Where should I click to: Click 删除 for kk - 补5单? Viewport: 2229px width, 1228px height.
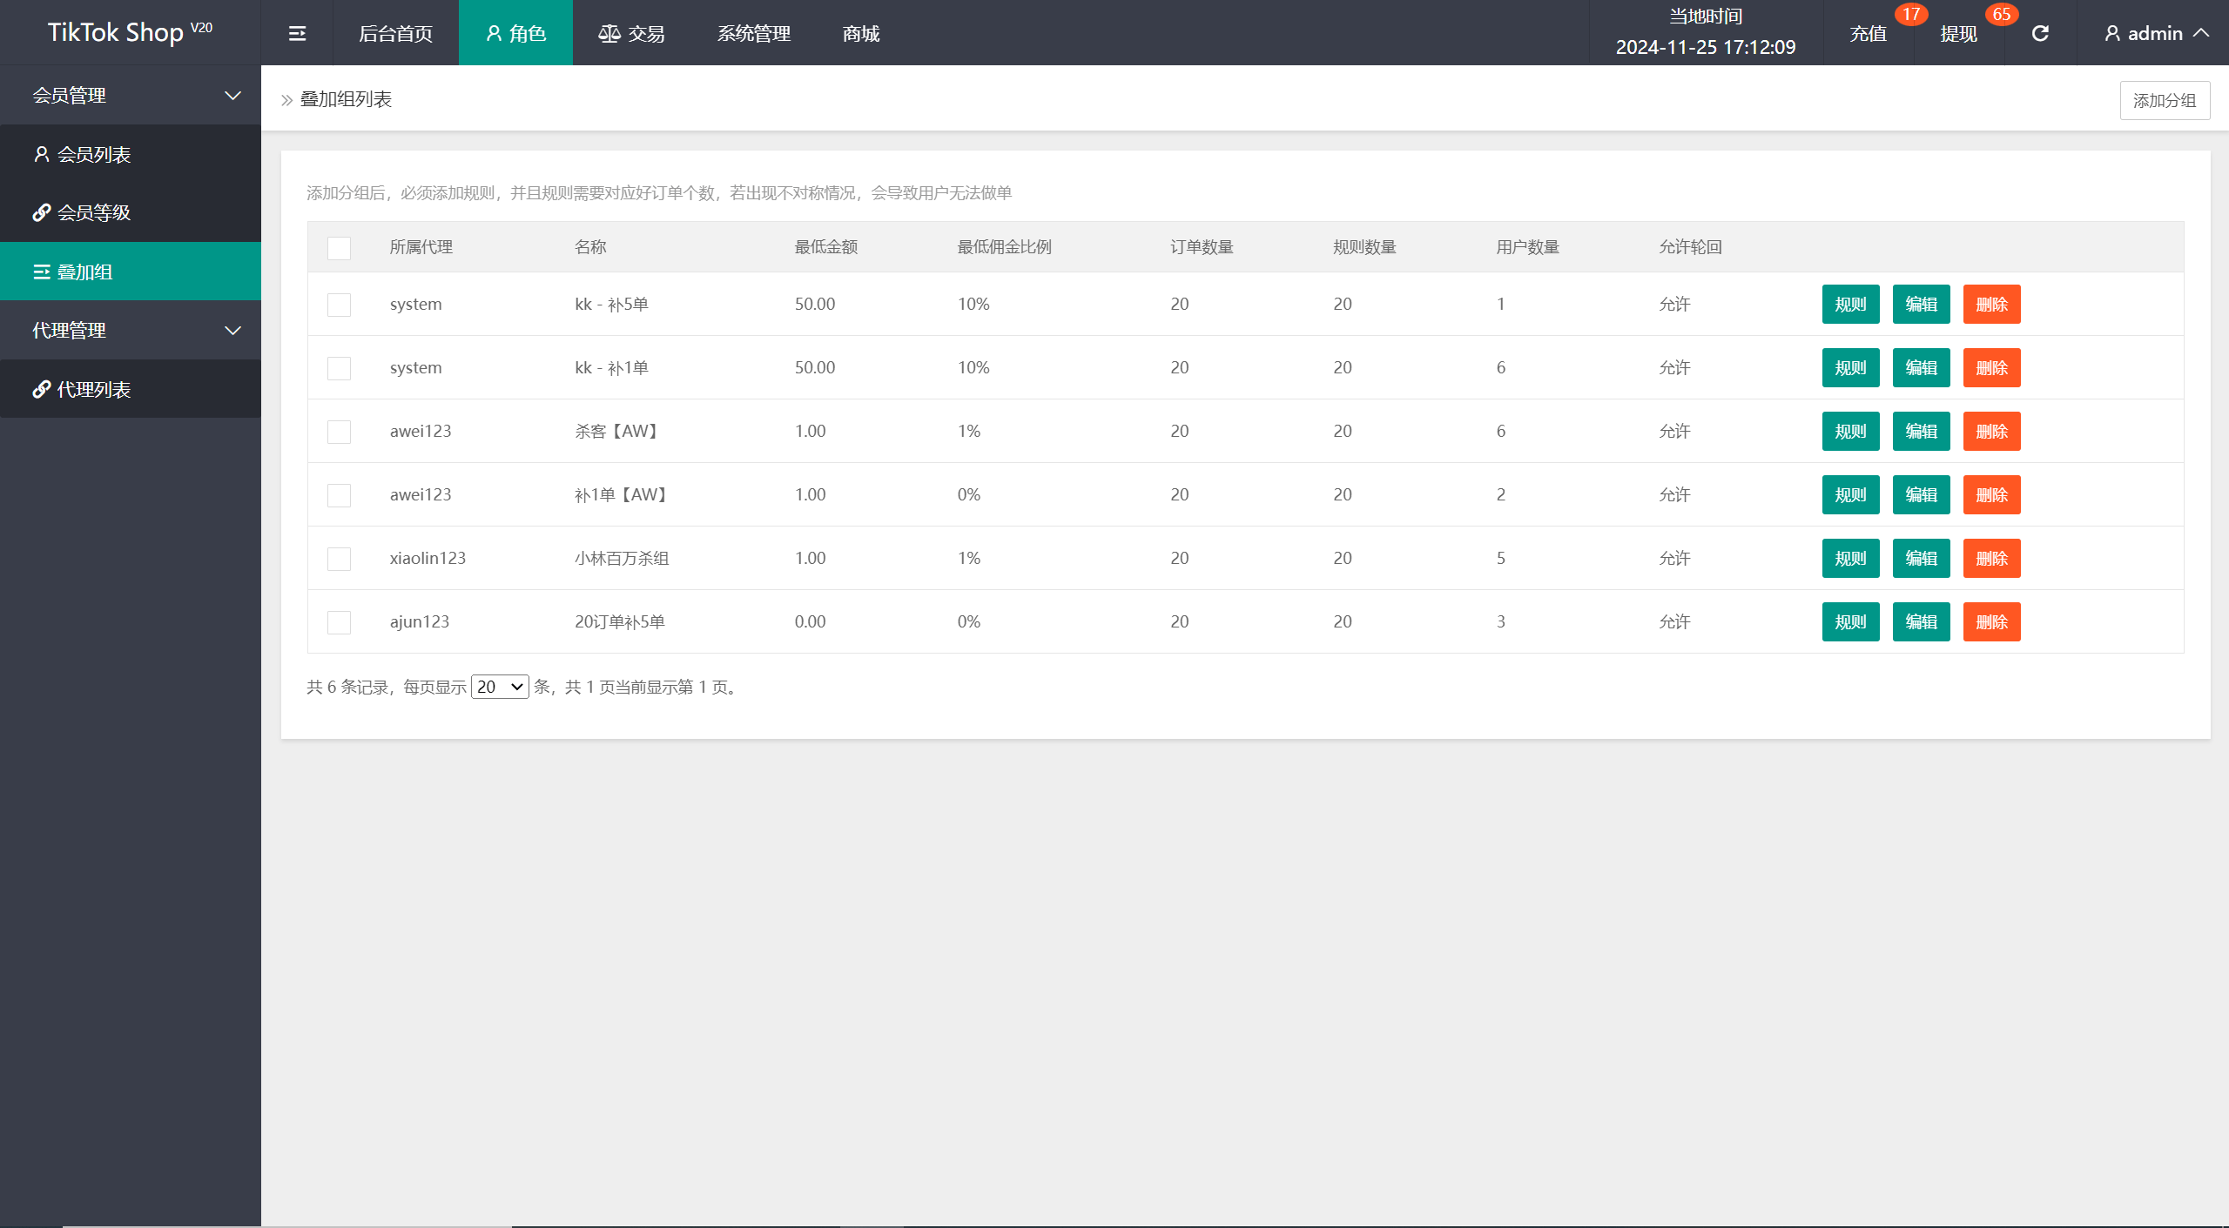click(1991, 304)
